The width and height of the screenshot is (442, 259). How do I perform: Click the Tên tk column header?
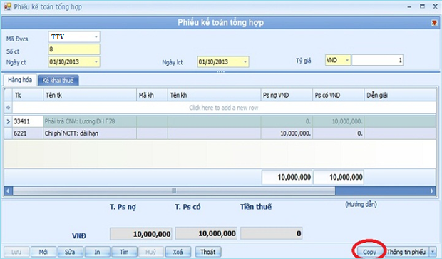tap(90, 95)
